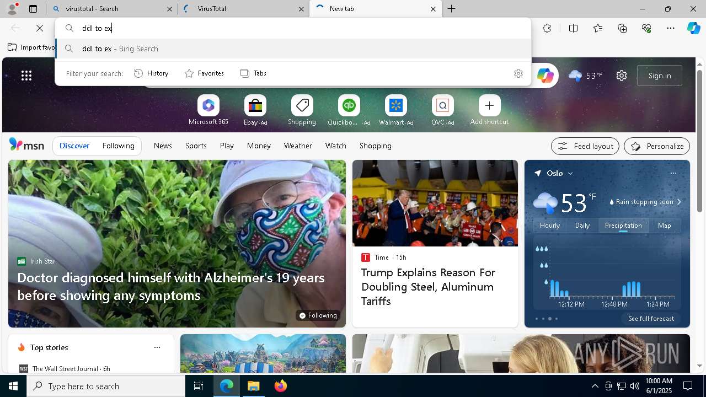Show hidden system tray icons

tap(595, 386)
